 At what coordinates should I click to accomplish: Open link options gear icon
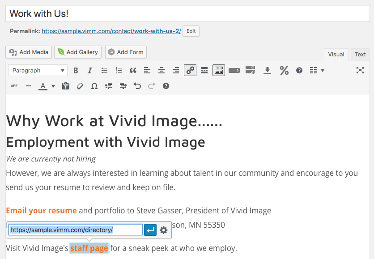point(164,230)
